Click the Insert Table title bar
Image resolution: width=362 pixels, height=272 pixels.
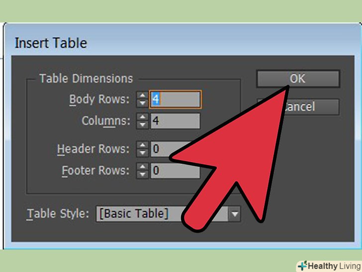(182, 43)
